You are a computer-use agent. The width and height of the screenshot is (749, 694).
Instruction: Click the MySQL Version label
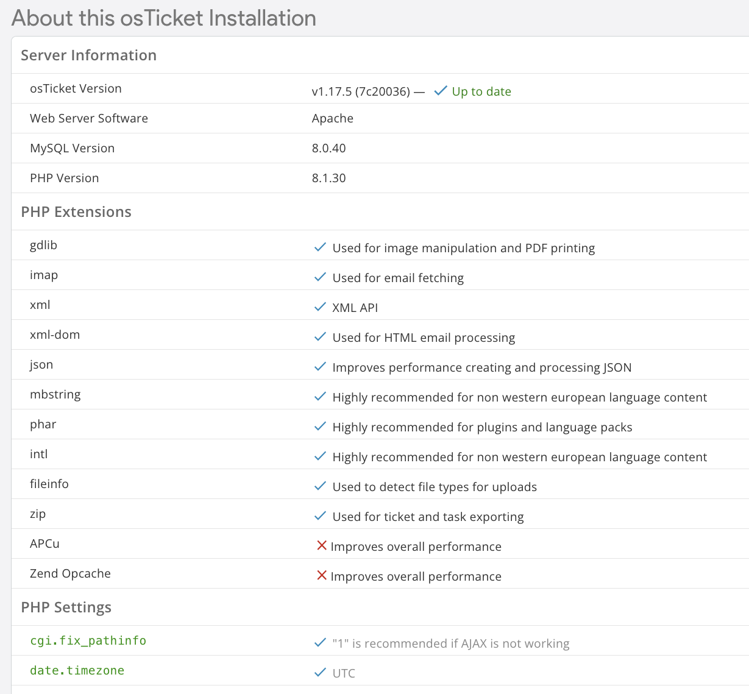[72, 148]
